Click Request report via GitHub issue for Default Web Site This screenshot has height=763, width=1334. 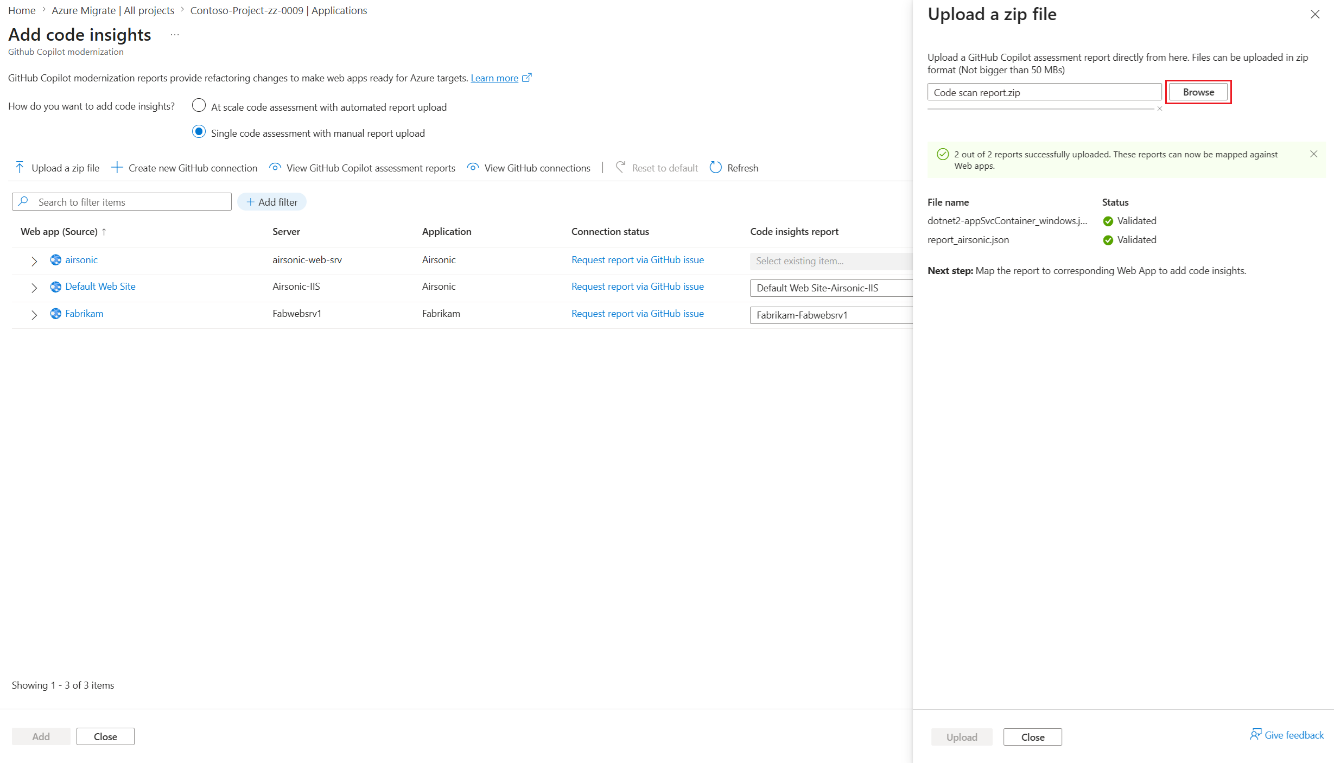[638, 287]
